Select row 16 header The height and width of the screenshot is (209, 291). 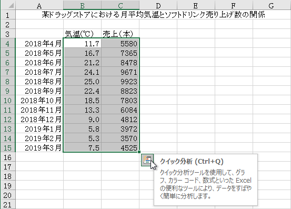[8, 157]
